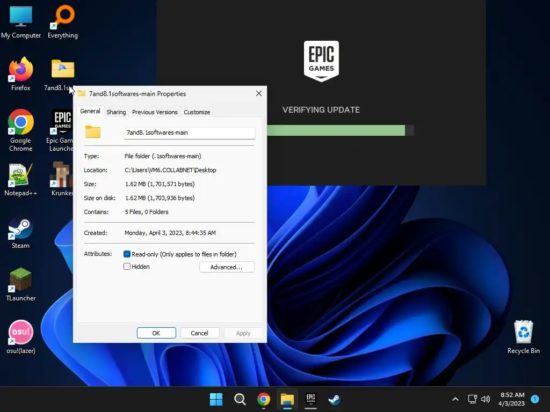The image size is (550, 412).
Task: Click the taskbar Search icon
Action: tap(240, 399)
